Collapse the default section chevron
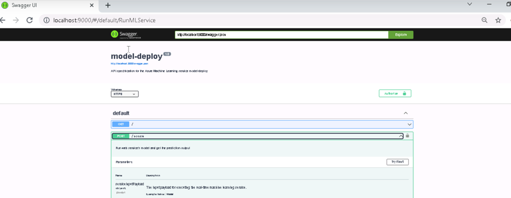511x198 pixels. point(406,113)
